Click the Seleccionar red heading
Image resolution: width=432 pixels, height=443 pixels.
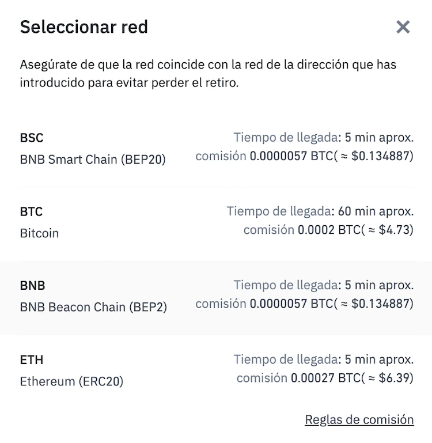coord(84,26)
